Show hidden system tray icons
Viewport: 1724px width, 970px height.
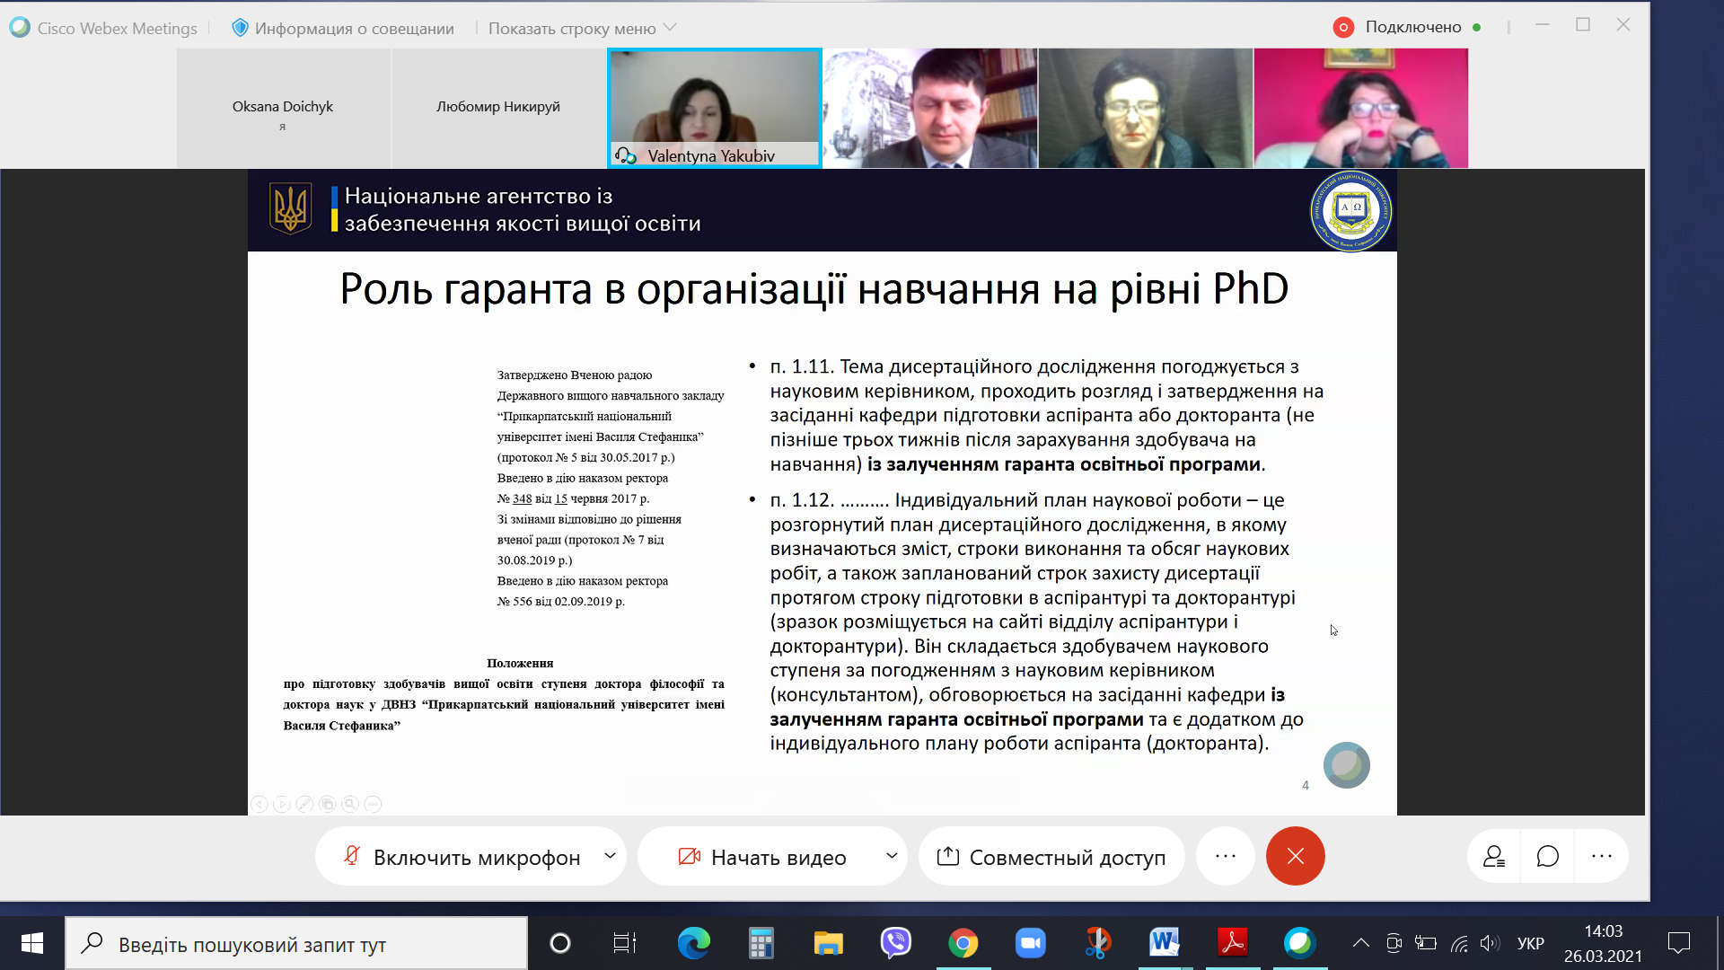click(x=1361, y=943)
